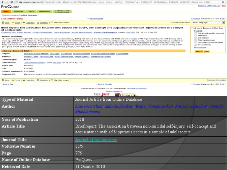This screenshot has height=170, width=227.
Task: Check the Self esteem subject box
Action: 196,38
